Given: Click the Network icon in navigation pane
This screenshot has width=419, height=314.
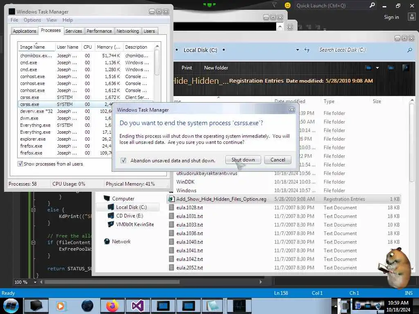Looking at the screenshot, I should 107,241.
